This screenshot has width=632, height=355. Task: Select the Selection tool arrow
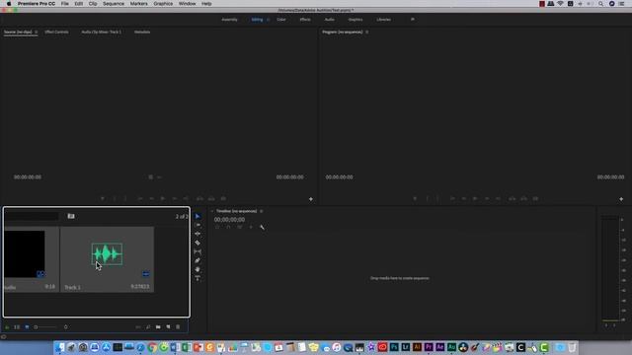197,216
